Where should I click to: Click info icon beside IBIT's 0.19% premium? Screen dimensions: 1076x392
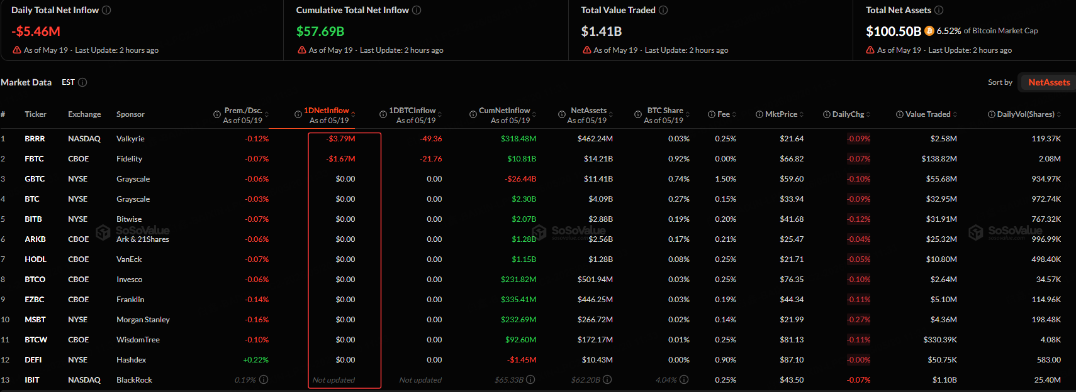264,379
